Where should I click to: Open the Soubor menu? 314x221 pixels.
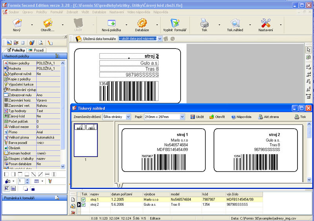(x=14, y=12)
